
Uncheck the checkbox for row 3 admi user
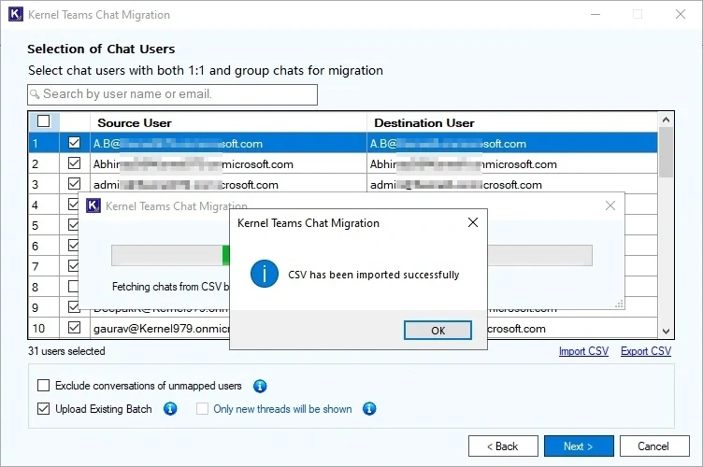click(x=75, y=184)
